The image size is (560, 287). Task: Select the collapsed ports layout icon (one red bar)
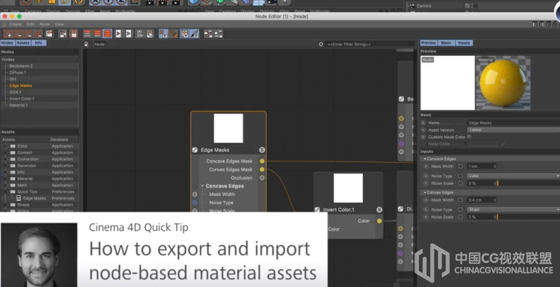click(x=87, y=34)
